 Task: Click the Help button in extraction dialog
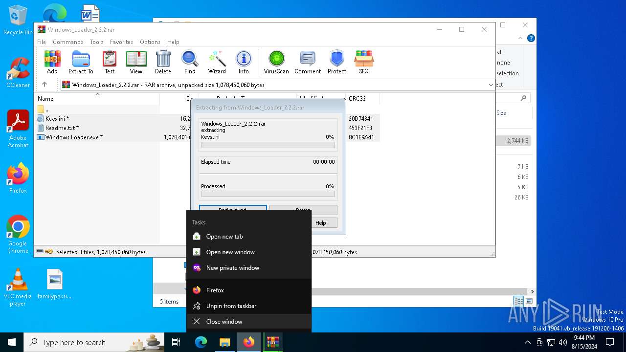(x=320, y=223)
